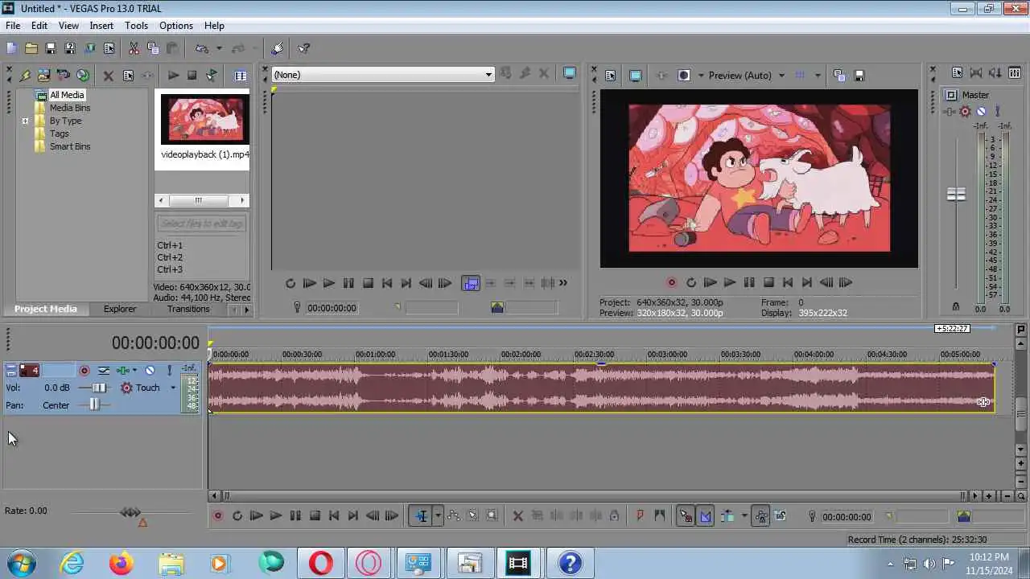Select the Zoom edit tool magnifier
Image resolution: width=1030 pixels, height=579 pixels.
pyautogui.click(x=492, y=516)
